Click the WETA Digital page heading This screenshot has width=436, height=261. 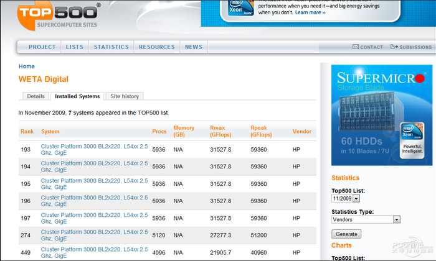(x=44, y=80)
